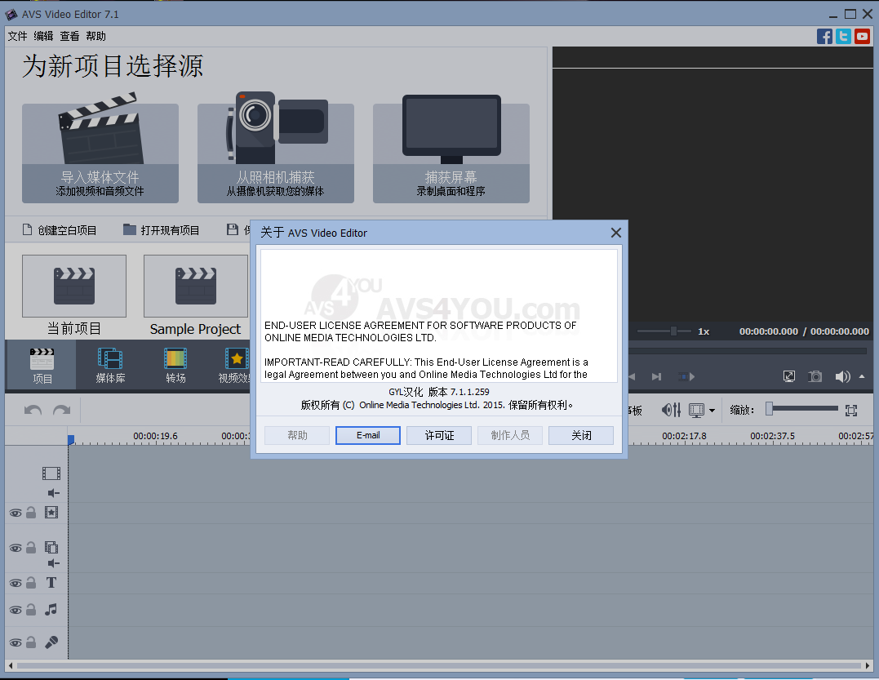Mute the preview with the speaker icon

(x=842, y=376)
